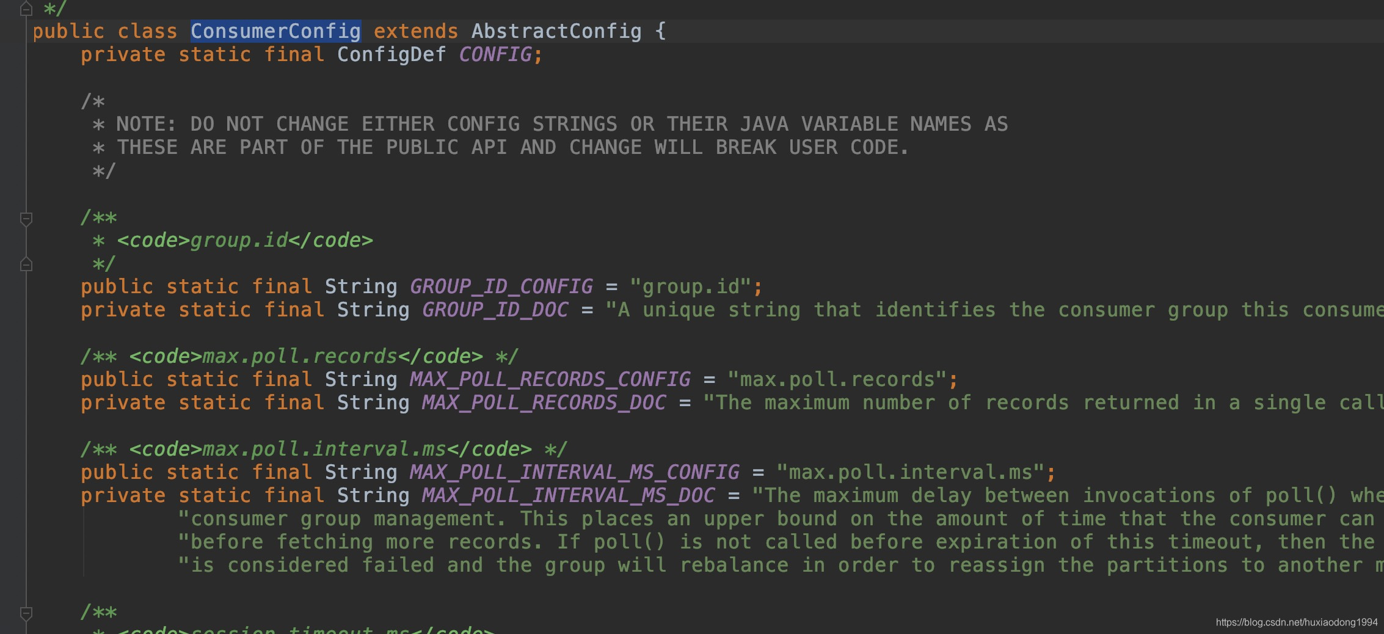Click the MAX_POLL_INTERVAL_MS_CONFIG constant name

(575, 472)
